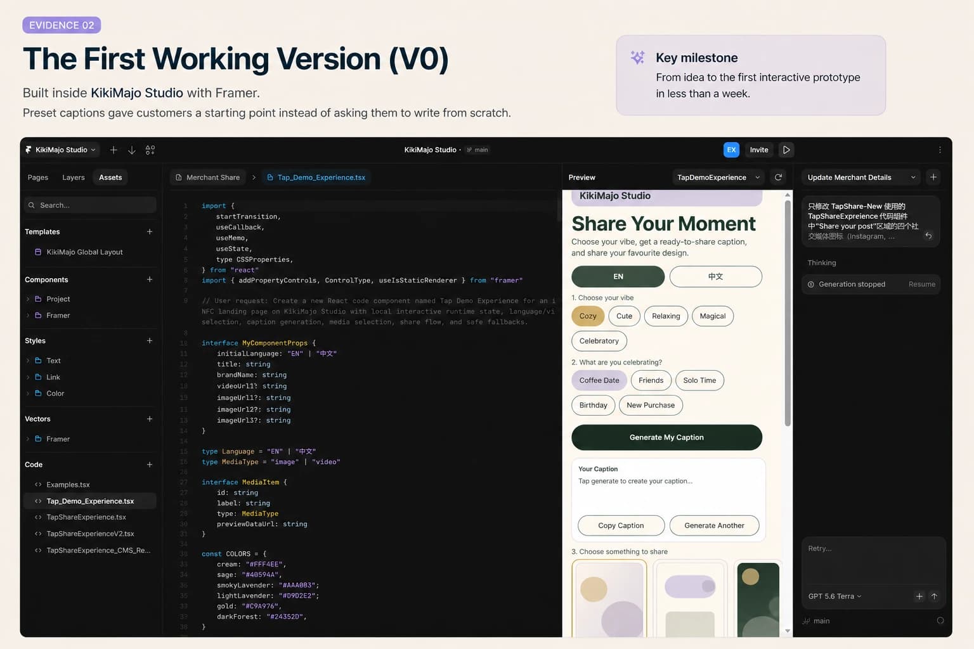Image resolution: width=974 pixels, height=649 pixels.
Task: Select the Cozy vibe chip
Action: point(588,316)
